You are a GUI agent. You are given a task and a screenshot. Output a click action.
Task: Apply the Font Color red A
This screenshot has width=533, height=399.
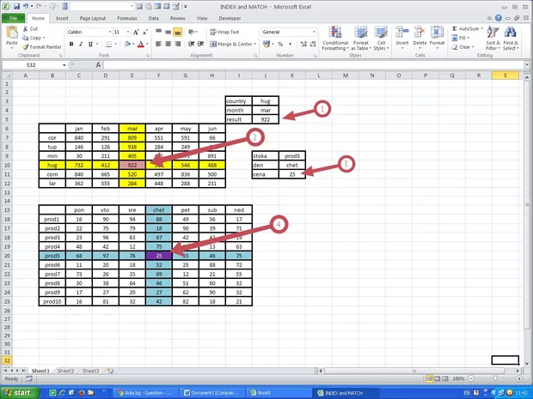[141, 44]
